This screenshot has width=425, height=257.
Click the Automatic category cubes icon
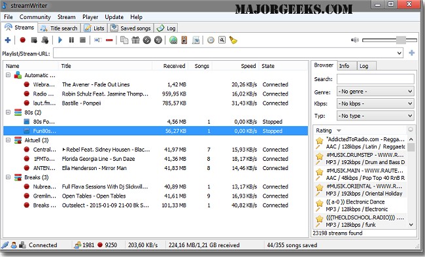18,75
